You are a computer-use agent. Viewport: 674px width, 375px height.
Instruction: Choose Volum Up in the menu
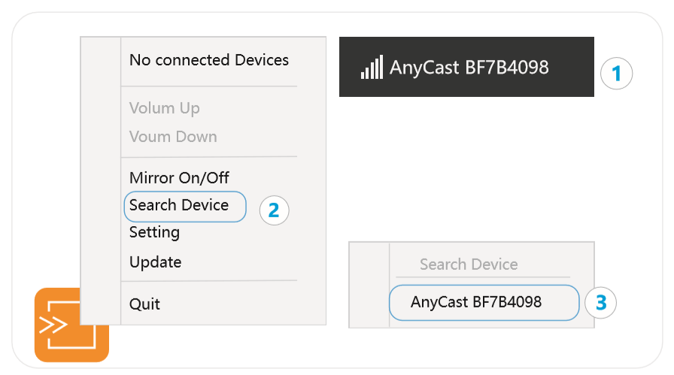(164, 108)
